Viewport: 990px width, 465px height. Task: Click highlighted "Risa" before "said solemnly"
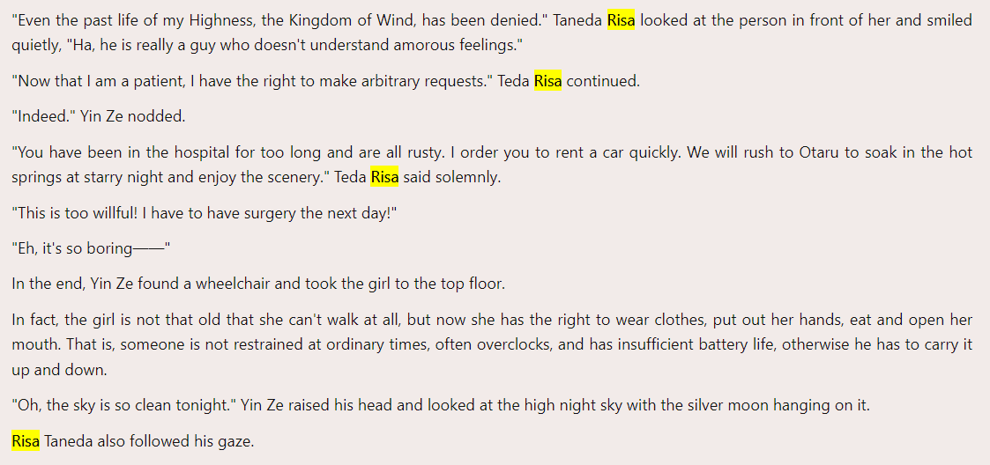click(384, 177)
